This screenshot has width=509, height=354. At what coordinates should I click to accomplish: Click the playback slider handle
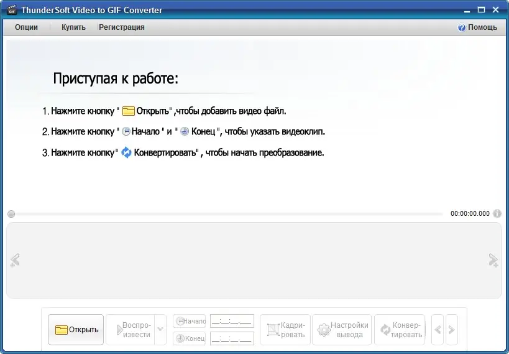(11, 214)
